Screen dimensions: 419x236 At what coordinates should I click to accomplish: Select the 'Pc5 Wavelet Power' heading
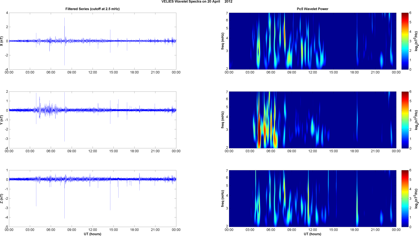coord(313,9)
